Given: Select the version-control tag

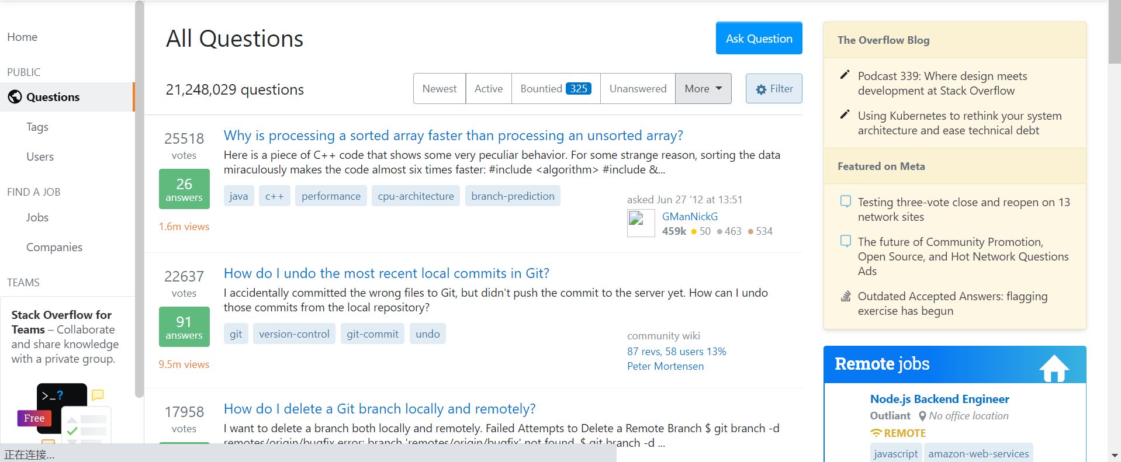Looking at the screenshot, I should pyautogui.click(x=294, y=334).
